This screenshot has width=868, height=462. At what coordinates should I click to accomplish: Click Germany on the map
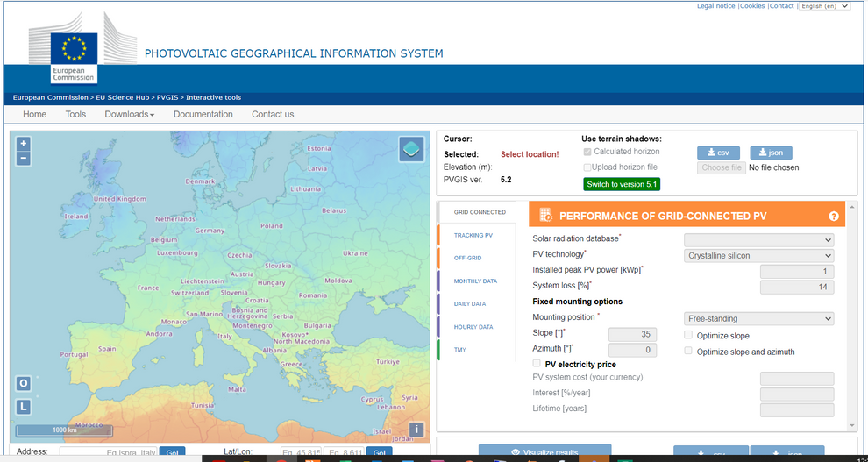210,231
